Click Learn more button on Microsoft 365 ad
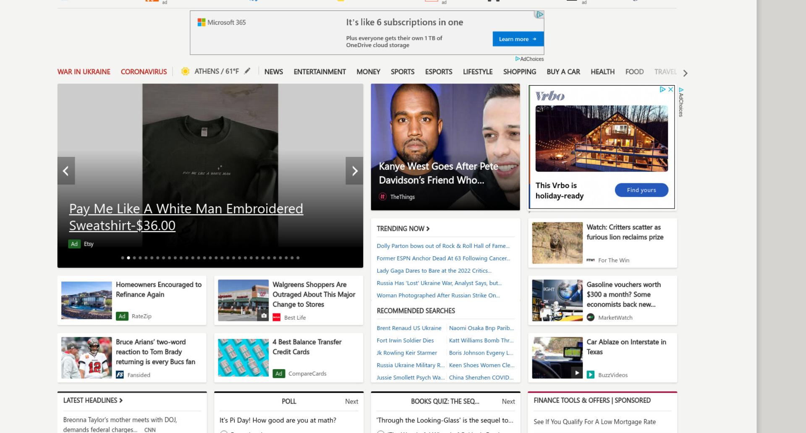Screen dimensions: 806x433 click(518, 39)
